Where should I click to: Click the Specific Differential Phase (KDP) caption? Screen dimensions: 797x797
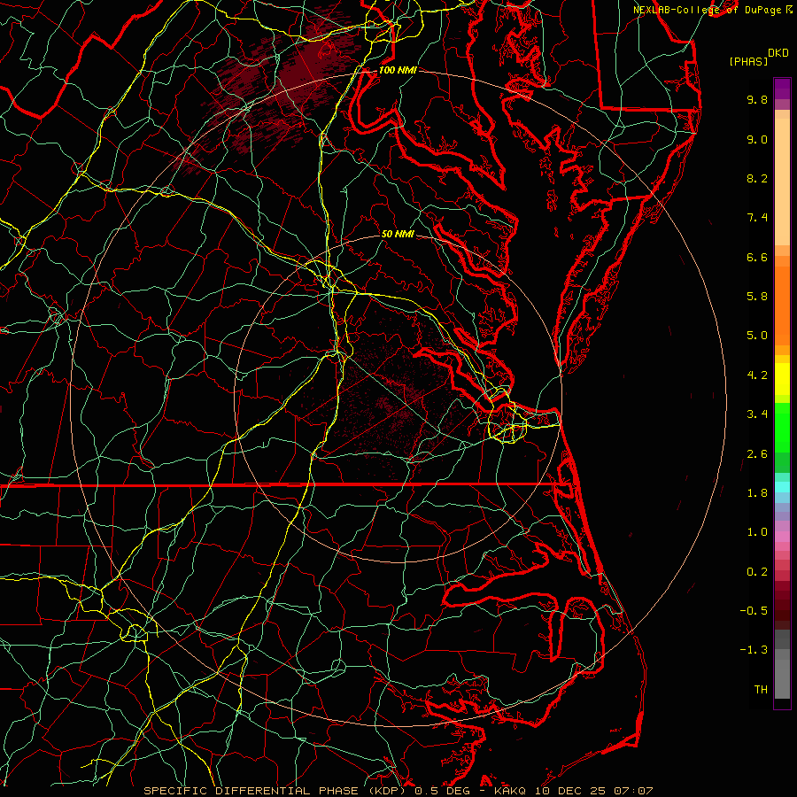click(277, 791)
